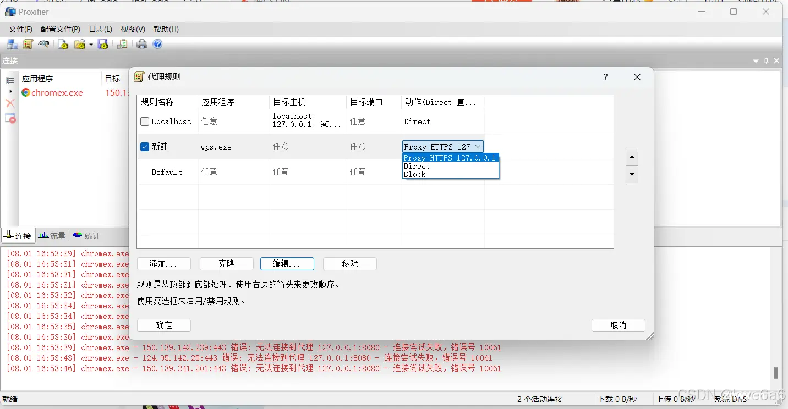Screen dimensions: 788x409
Task: Click 目标端口 column header
Action: click(374, 102)
